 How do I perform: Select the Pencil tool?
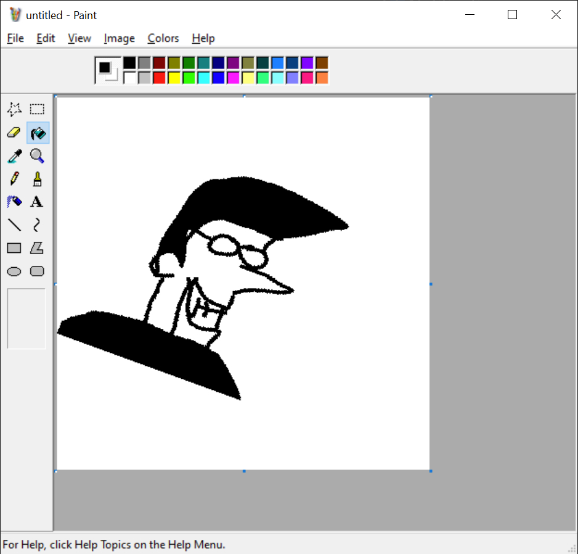[x=14, y=179]
